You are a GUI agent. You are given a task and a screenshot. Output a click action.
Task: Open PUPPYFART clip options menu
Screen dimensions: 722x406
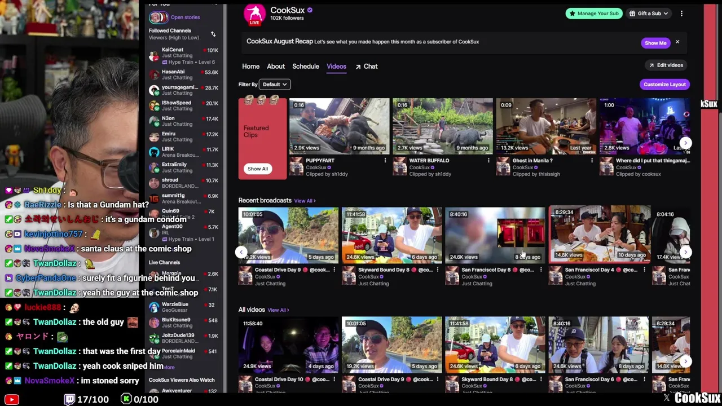385,161
